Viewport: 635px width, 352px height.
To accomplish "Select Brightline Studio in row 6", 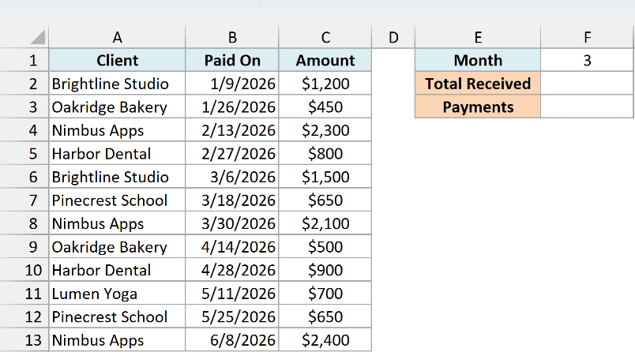I will tap(117, 177).
